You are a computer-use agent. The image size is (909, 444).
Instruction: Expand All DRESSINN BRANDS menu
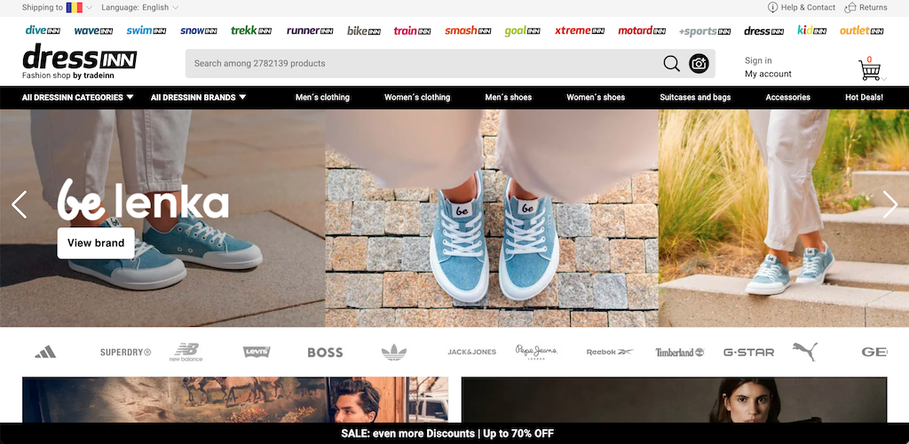pos(198,98)
